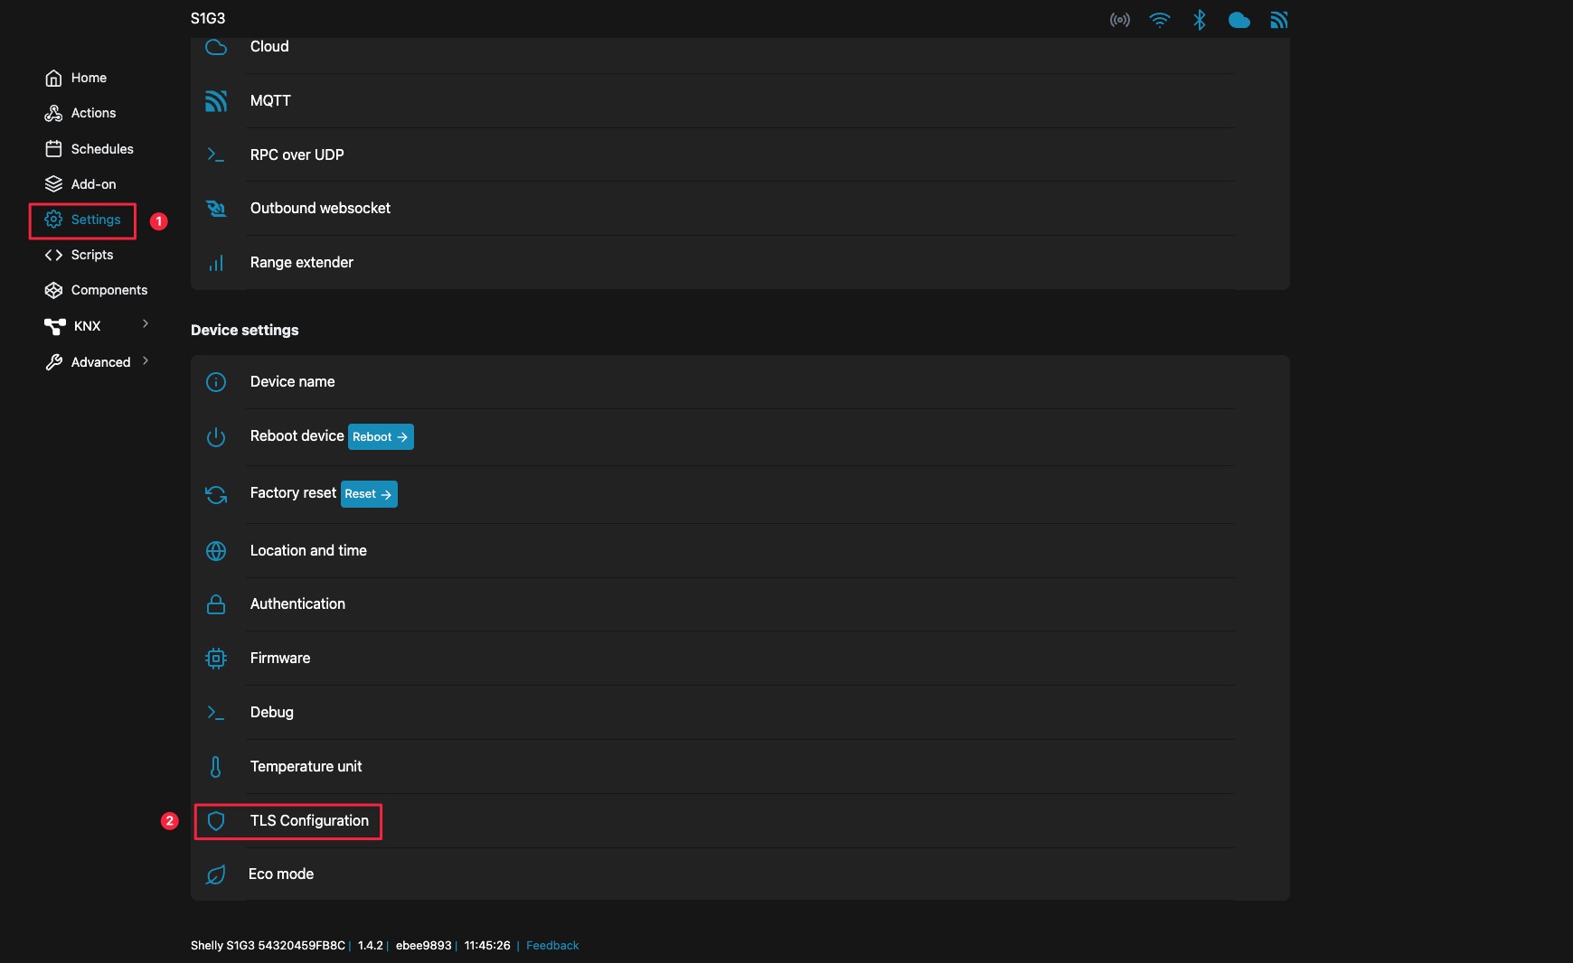The image size is (1573, 963).
Task: Go to Schedules in the sidebar
Action: point(101,149)
